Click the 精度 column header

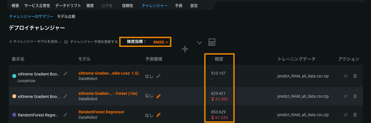pyautogui.click(x=219, y=59)
